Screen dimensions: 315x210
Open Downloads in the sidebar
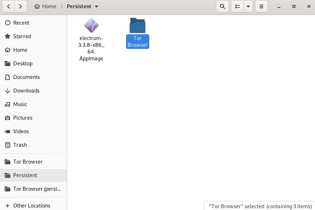pos(33,91)
